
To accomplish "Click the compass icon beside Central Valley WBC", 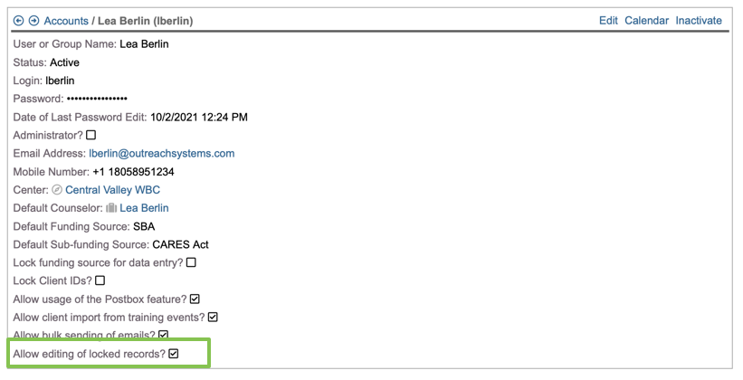I will tap(57, 190).
